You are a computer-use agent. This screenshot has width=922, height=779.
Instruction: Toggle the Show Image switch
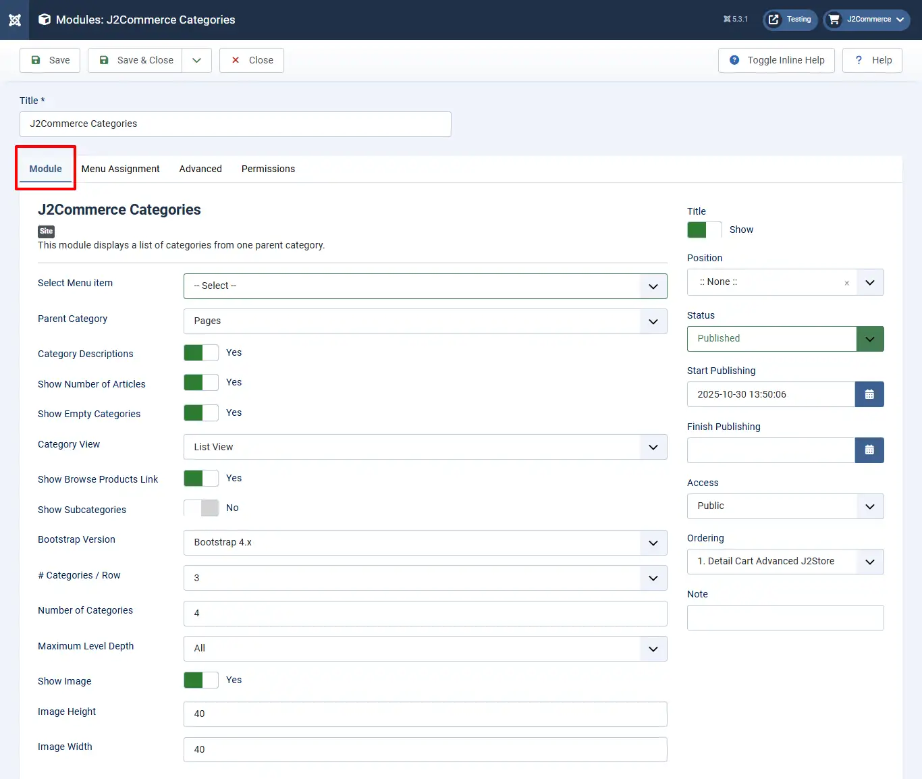tap(201, 680)
